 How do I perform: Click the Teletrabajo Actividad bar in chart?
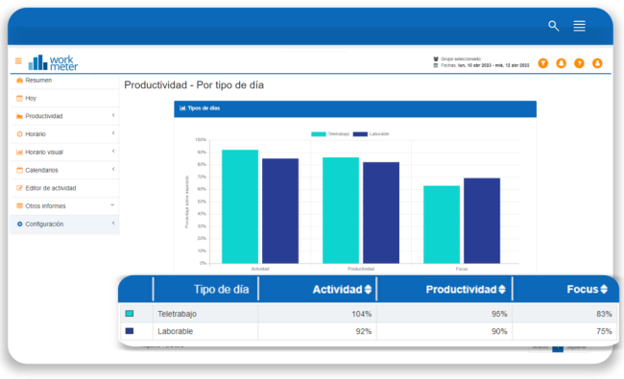pos(240,206)
